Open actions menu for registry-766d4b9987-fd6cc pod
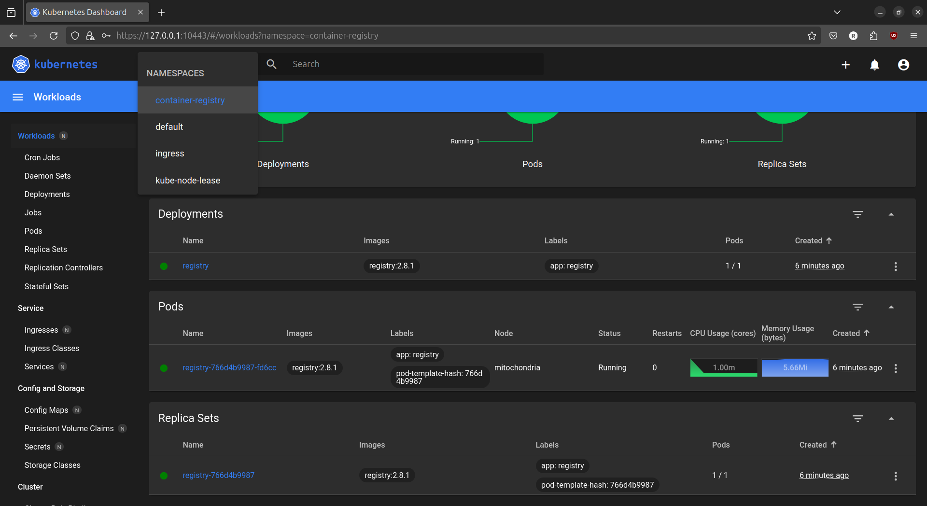927x506 pixels. click(896, 368)
